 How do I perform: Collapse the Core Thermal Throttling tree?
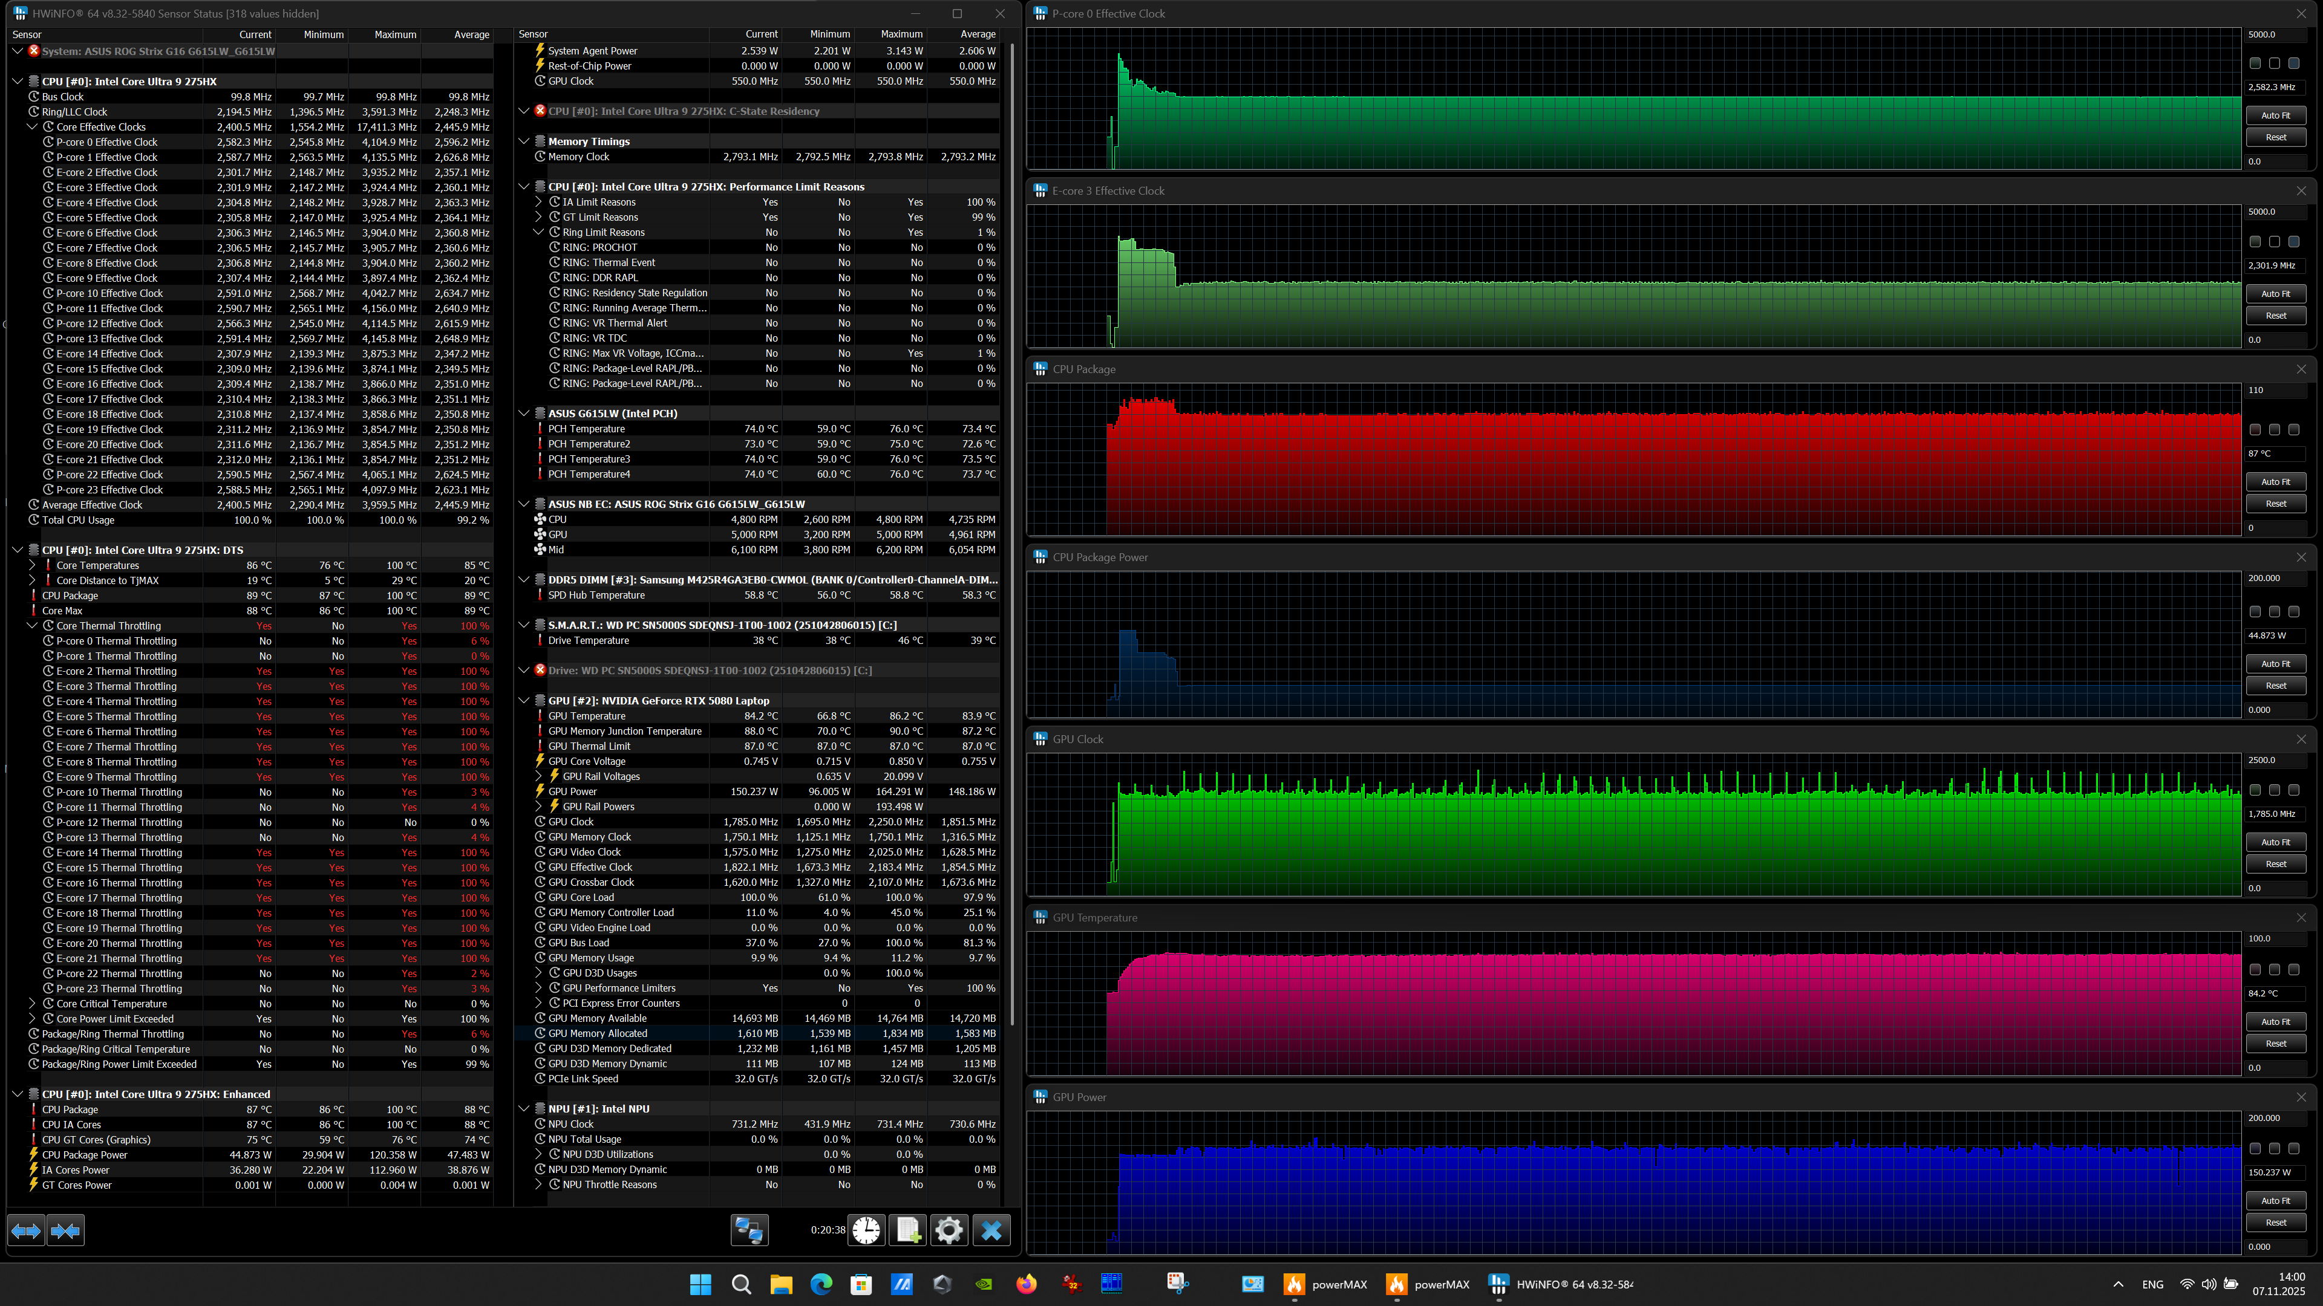tap(33, 626)
